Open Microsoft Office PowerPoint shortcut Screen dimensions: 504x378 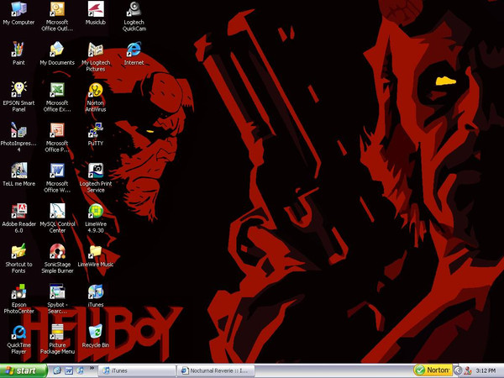[57, 137]
